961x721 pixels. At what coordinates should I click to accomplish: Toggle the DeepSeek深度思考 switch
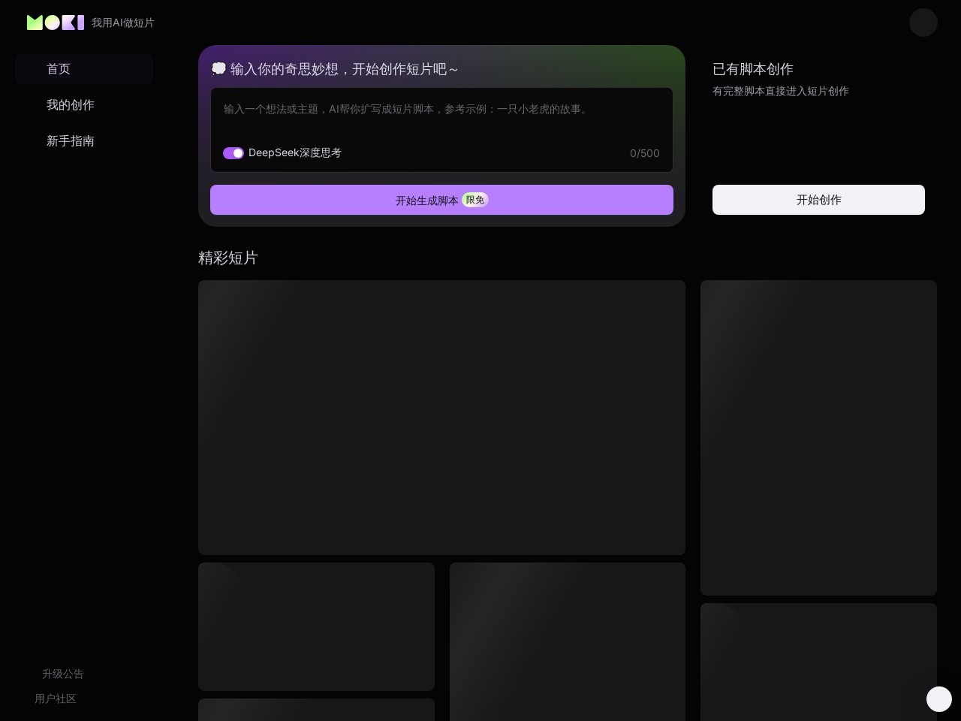coord(233,153)
